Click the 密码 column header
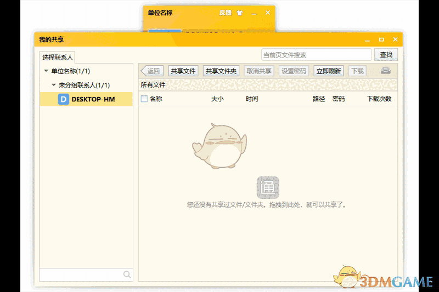Screen dimensions: 439x292 339,99
